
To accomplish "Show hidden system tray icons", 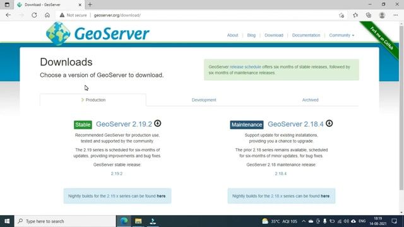I will coord(304,221).
